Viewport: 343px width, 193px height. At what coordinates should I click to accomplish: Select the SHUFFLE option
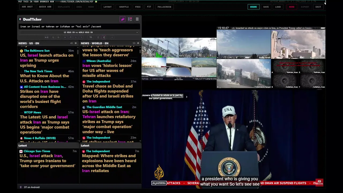tap(124, 7)
